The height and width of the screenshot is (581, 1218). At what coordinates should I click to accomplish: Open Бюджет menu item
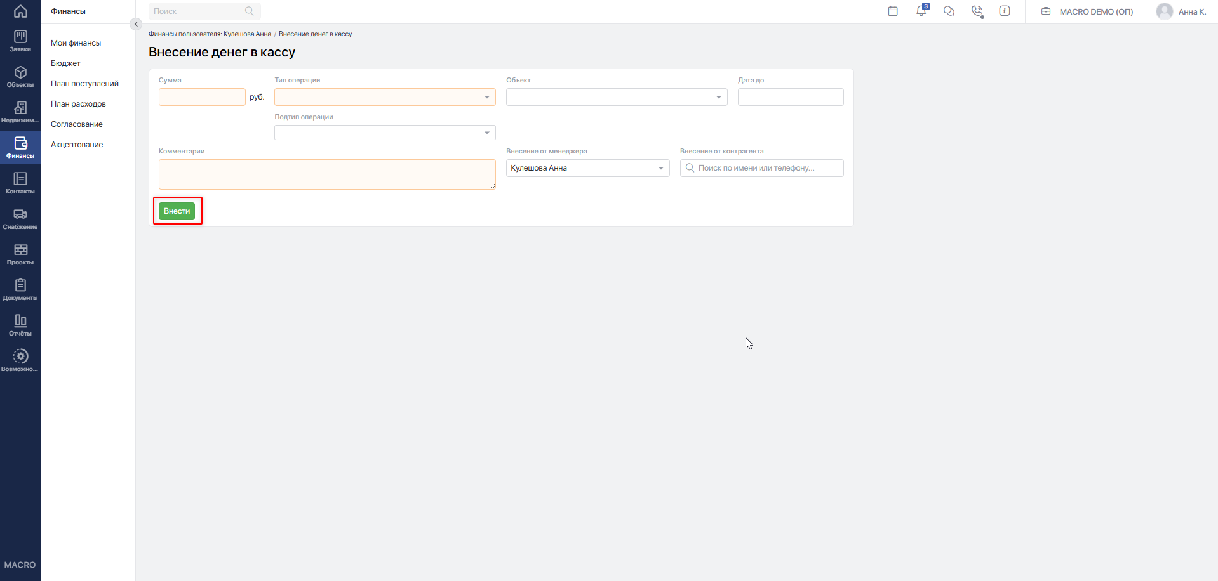click(x=65, y=63)
